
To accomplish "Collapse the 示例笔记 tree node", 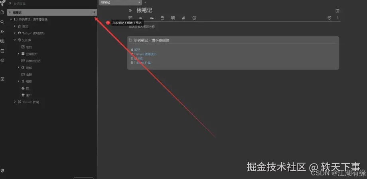I will pyautogui.click(x=11, y=20).
